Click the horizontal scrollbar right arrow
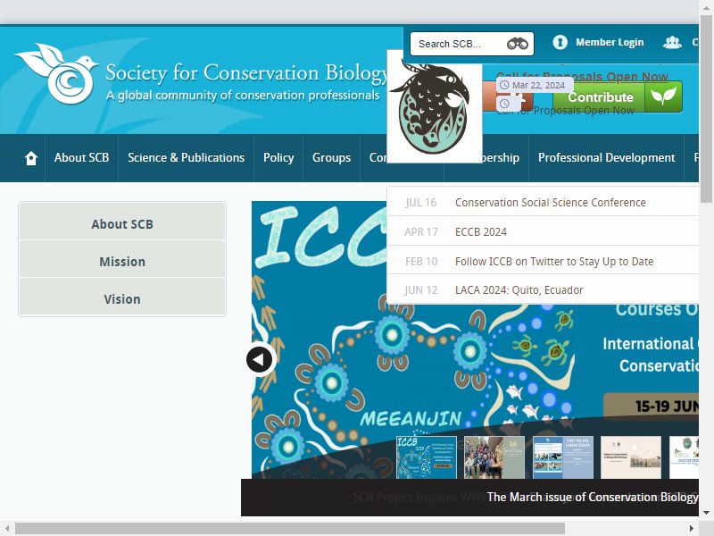This screenshot has height=536, width=714. [x=691, y=529]
